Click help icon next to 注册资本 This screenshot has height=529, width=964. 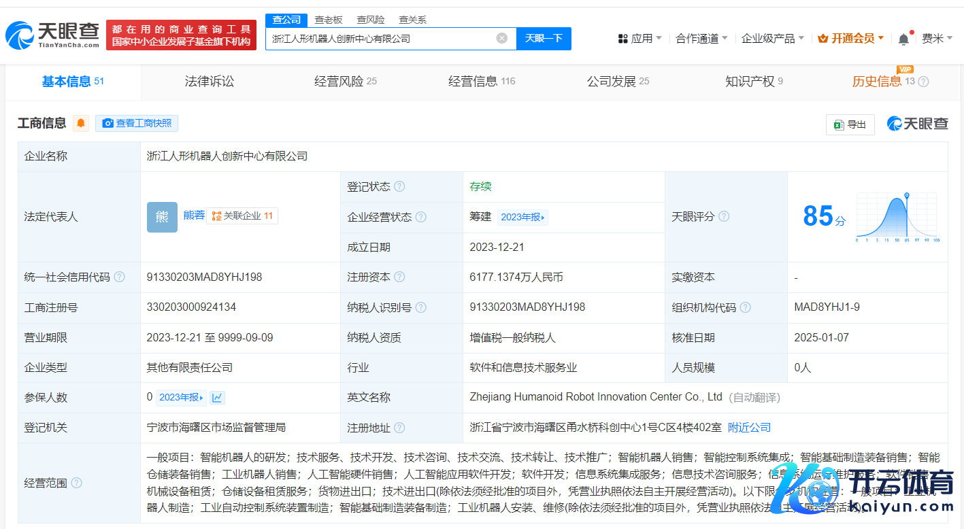[x=399, y=277]
